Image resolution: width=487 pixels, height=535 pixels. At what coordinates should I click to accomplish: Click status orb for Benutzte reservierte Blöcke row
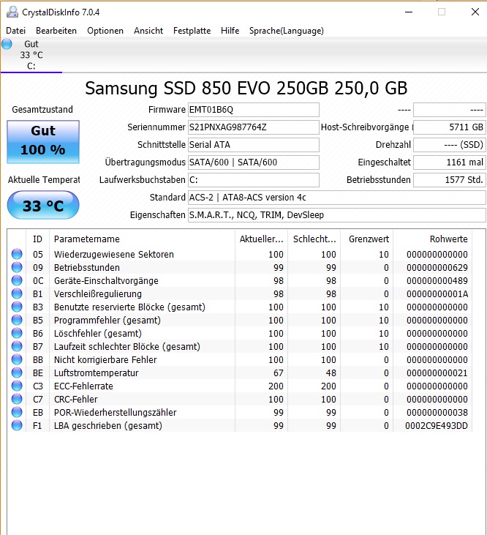point(17,307)
